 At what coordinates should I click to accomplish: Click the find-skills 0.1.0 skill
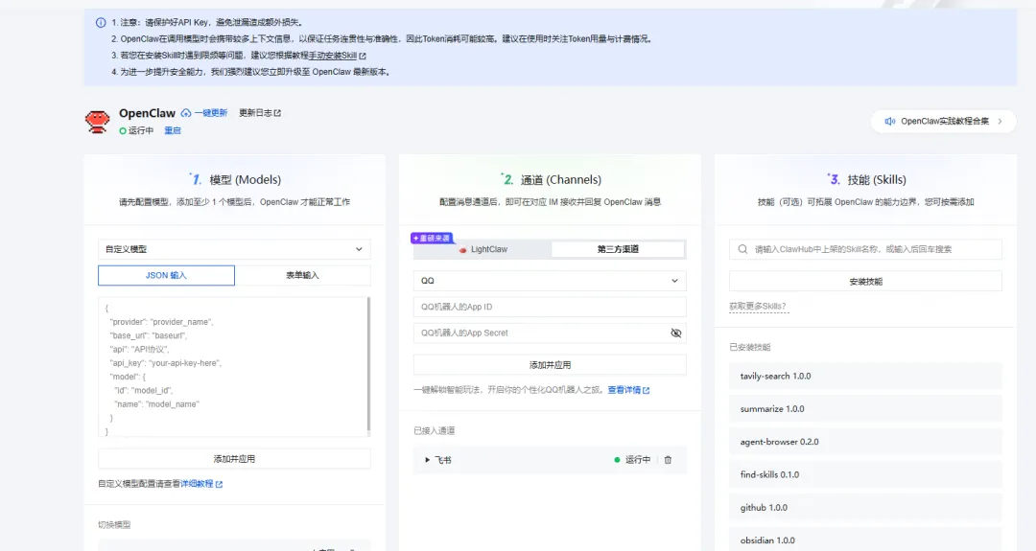[865, 474]
